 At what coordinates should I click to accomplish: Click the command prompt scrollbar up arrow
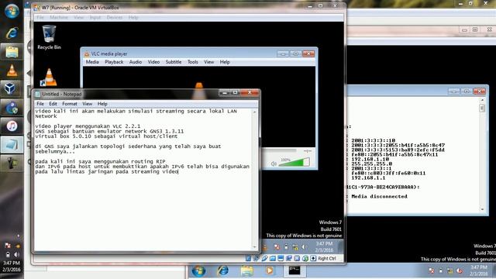point(482,100)
